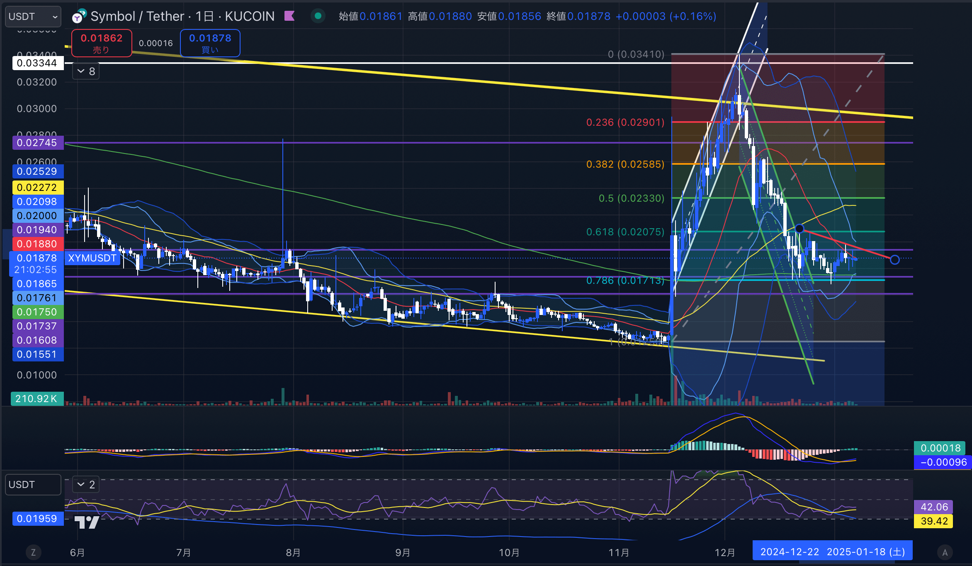The height and width of the screenshot is (566, 972).
Task: Click the blue 0.01878 buy button
Action: [210, 43]
